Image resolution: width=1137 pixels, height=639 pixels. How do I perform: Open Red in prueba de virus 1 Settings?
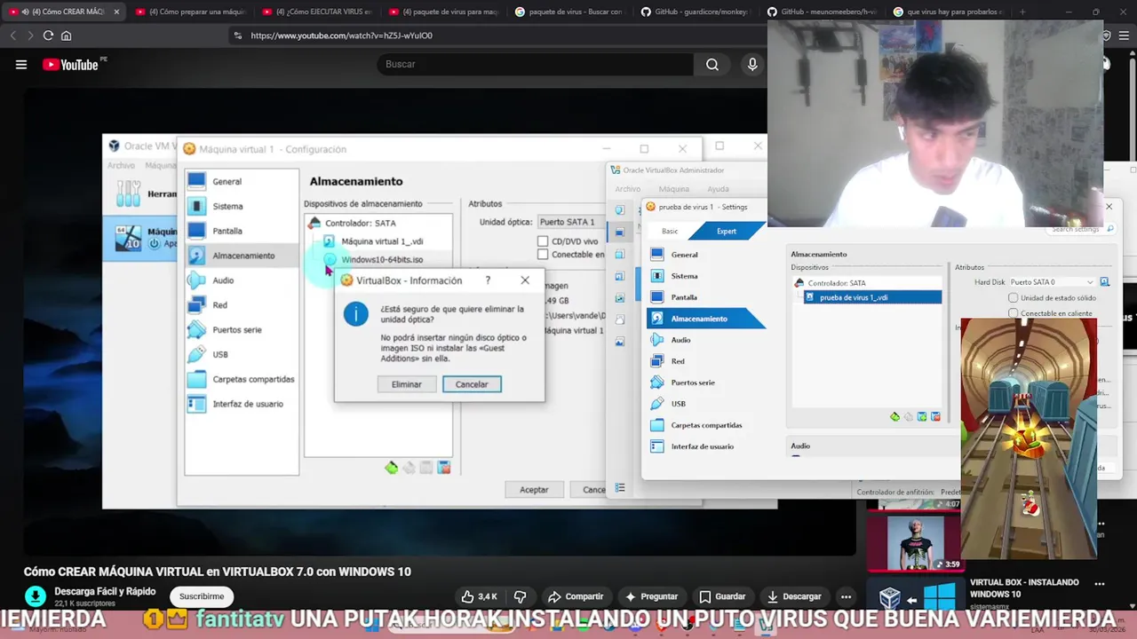point(678,361)
